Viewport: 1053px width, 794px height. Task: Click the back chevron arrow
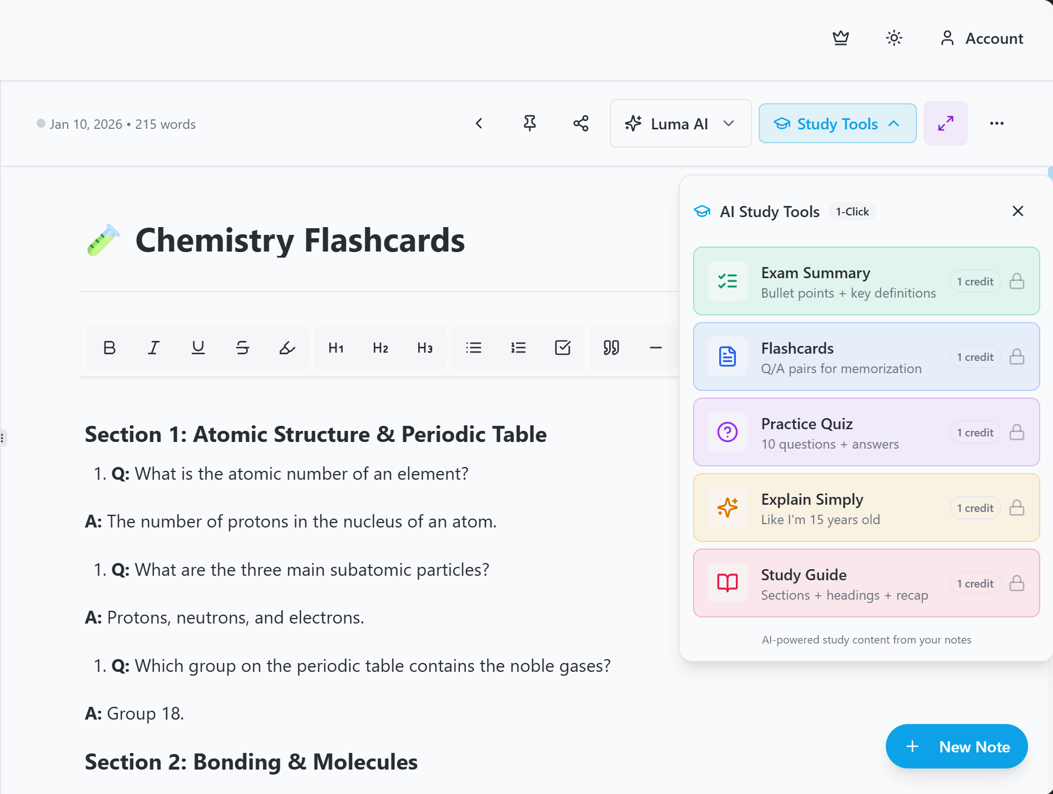479,123
